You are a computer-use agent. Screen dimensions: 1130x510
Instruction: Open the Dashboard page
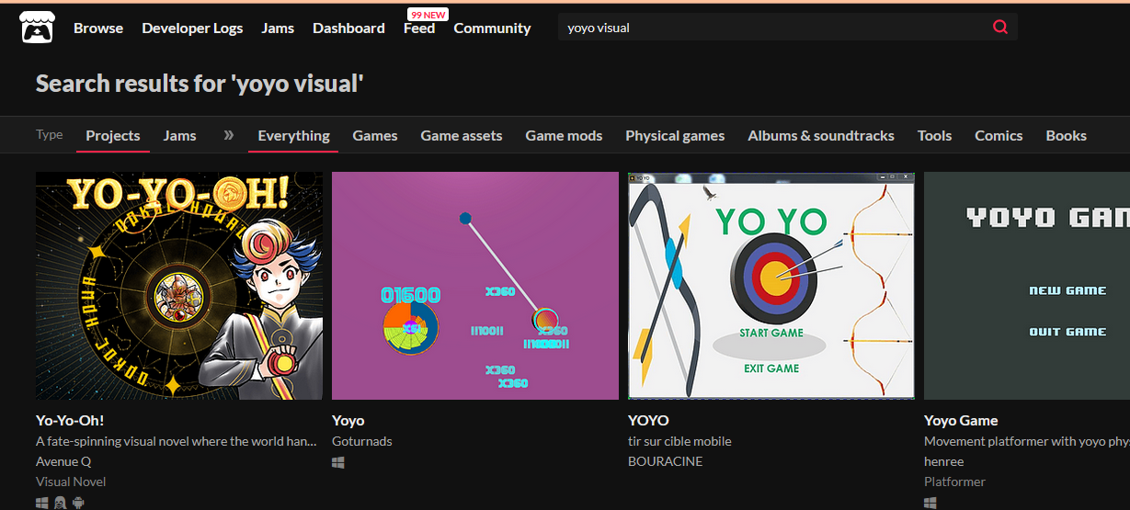(x=348, y=28)
